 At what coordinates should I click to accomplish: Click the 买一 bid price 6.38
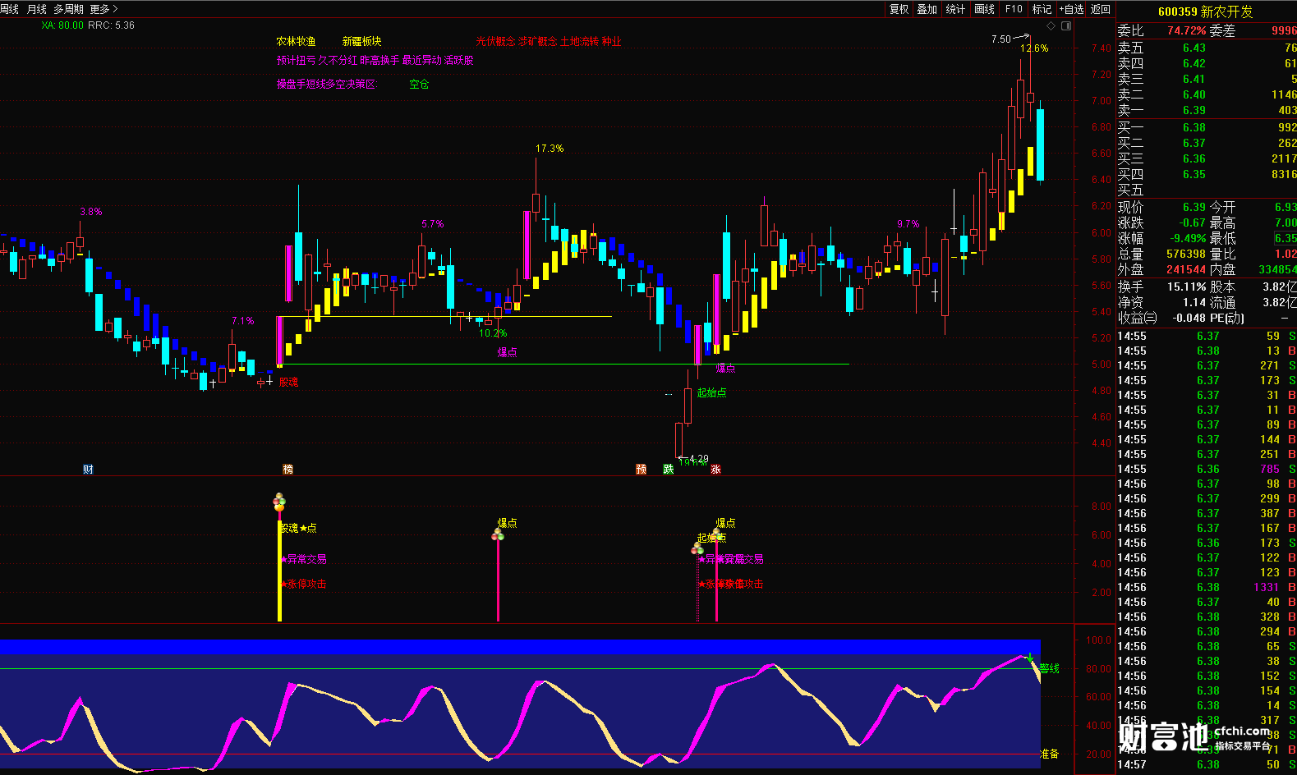1194,127
